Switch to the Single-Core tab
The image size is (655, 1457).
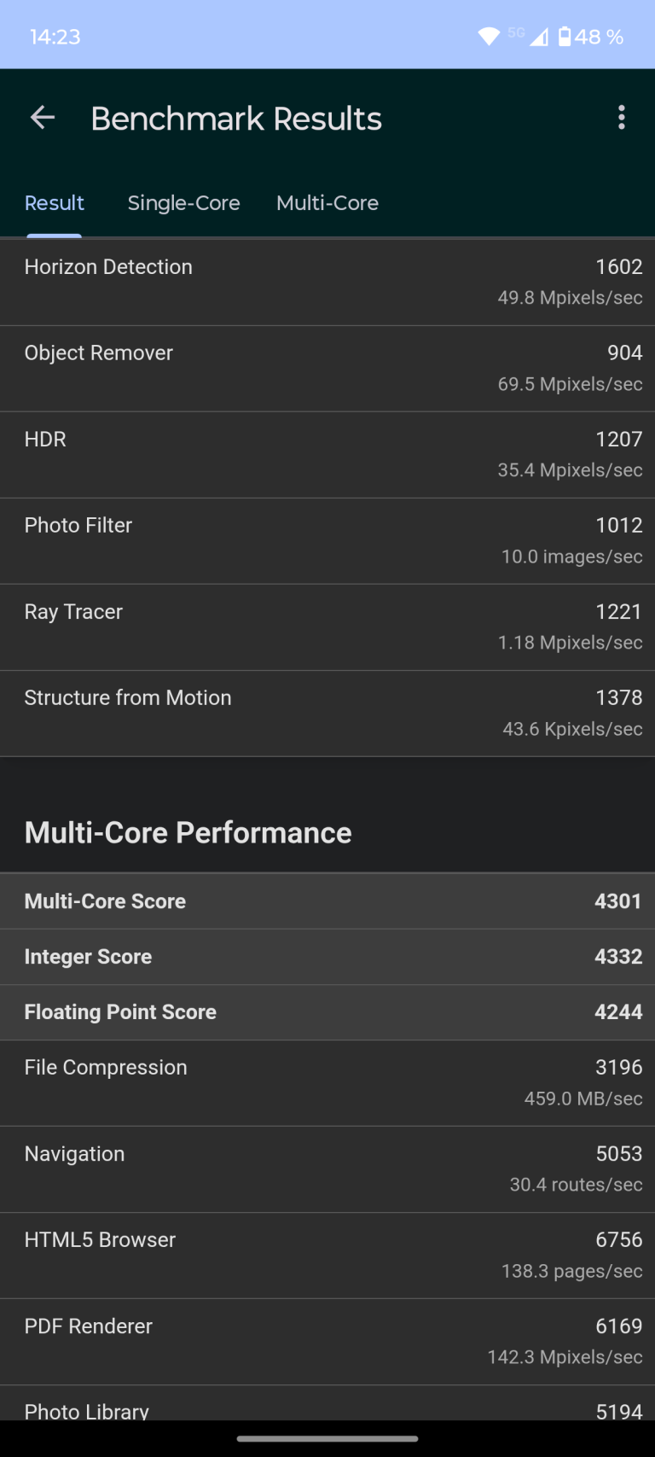point(183,203)
